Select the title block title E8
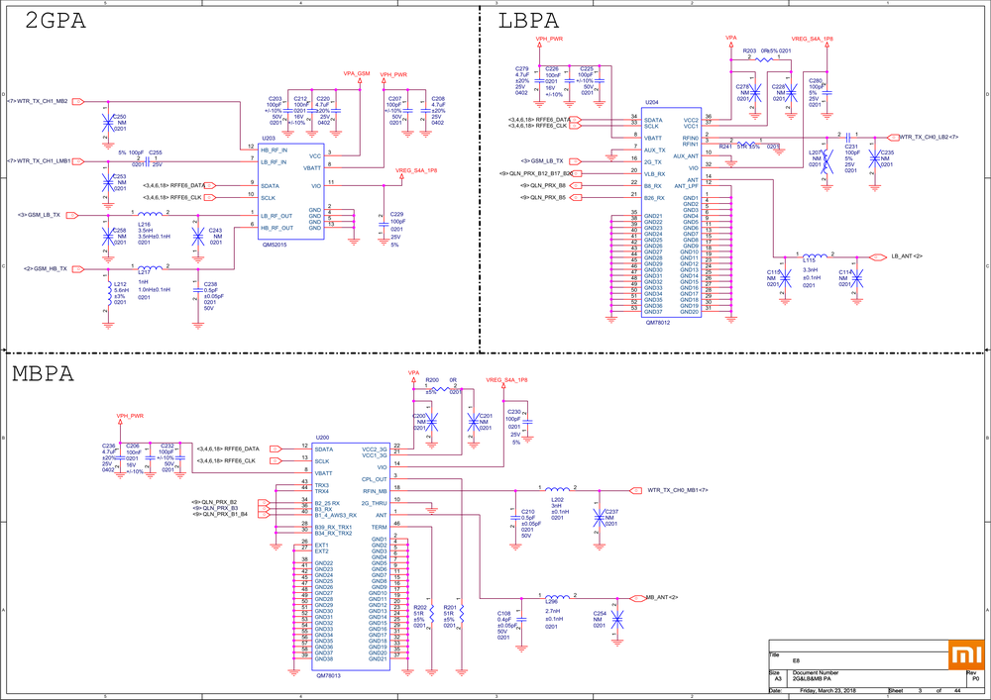This screenshot has width=991, height=700. [x=796, y=660]
